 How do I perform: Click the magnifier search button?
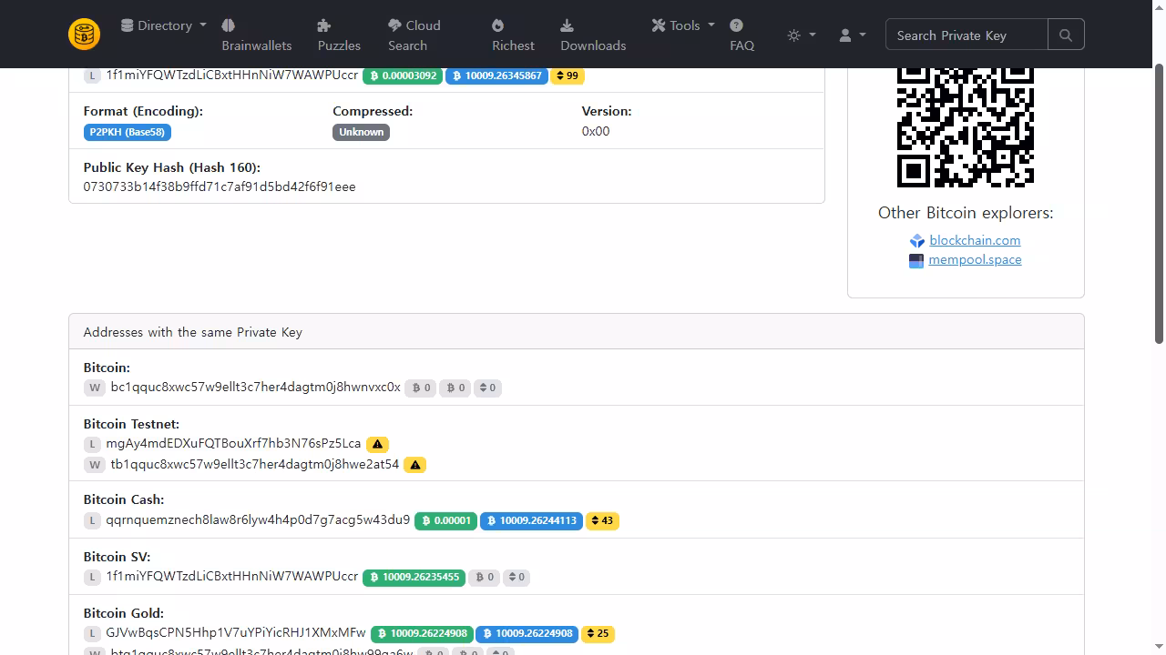[1066, 35]
